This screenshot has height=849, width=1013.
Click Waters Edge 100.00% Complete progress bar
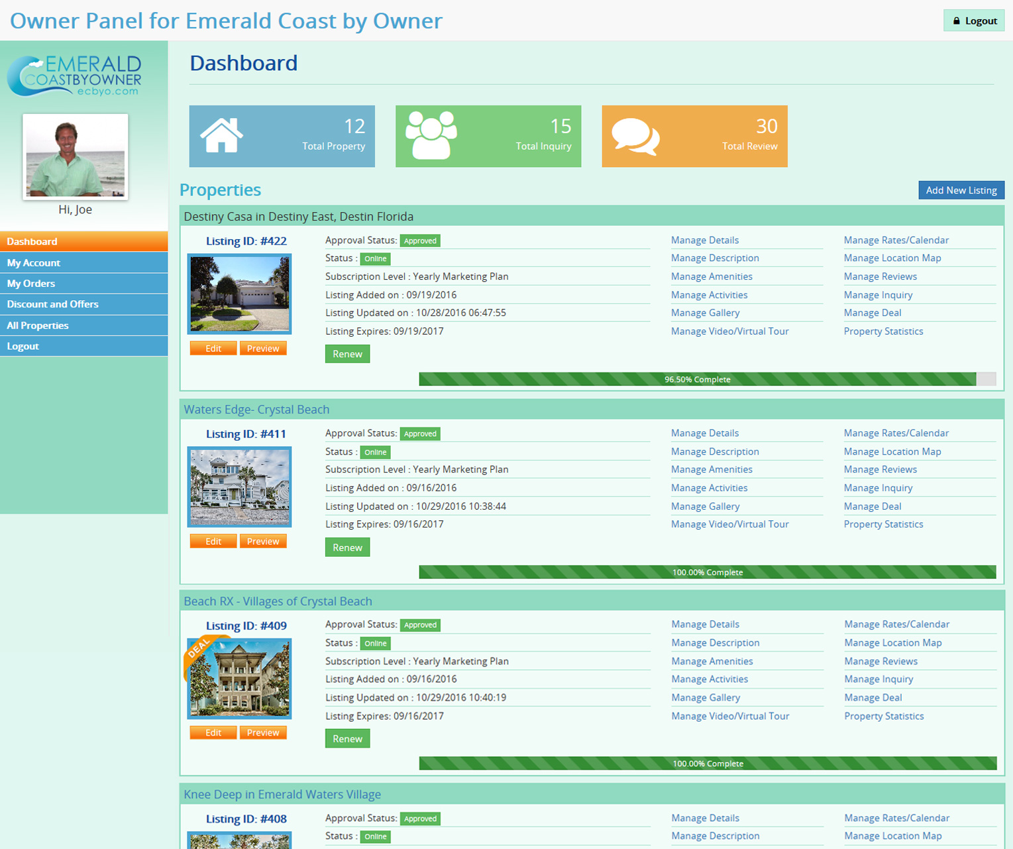708,572
